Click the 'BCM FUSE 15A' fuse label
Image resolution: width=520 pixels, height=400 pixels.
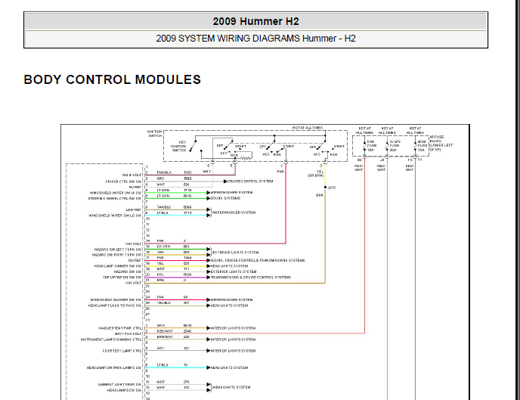pos(422,146)
